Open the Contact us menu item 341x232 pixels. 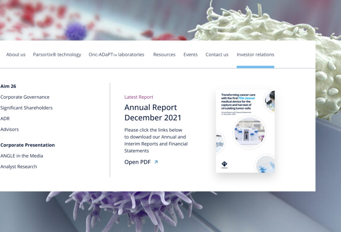tap(217, 55)
